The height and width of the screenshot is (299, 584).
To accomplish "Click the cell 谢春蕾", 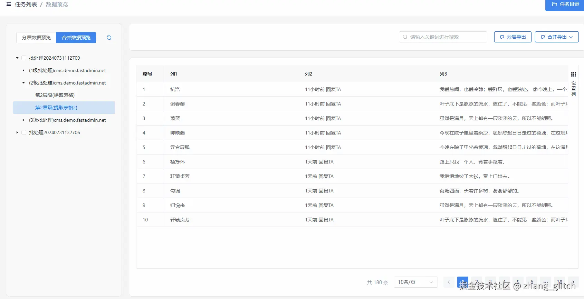I will [178, 104].
